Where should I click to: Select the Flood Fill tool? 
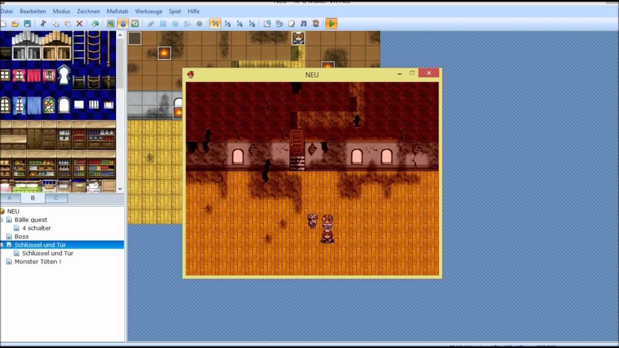187,23
